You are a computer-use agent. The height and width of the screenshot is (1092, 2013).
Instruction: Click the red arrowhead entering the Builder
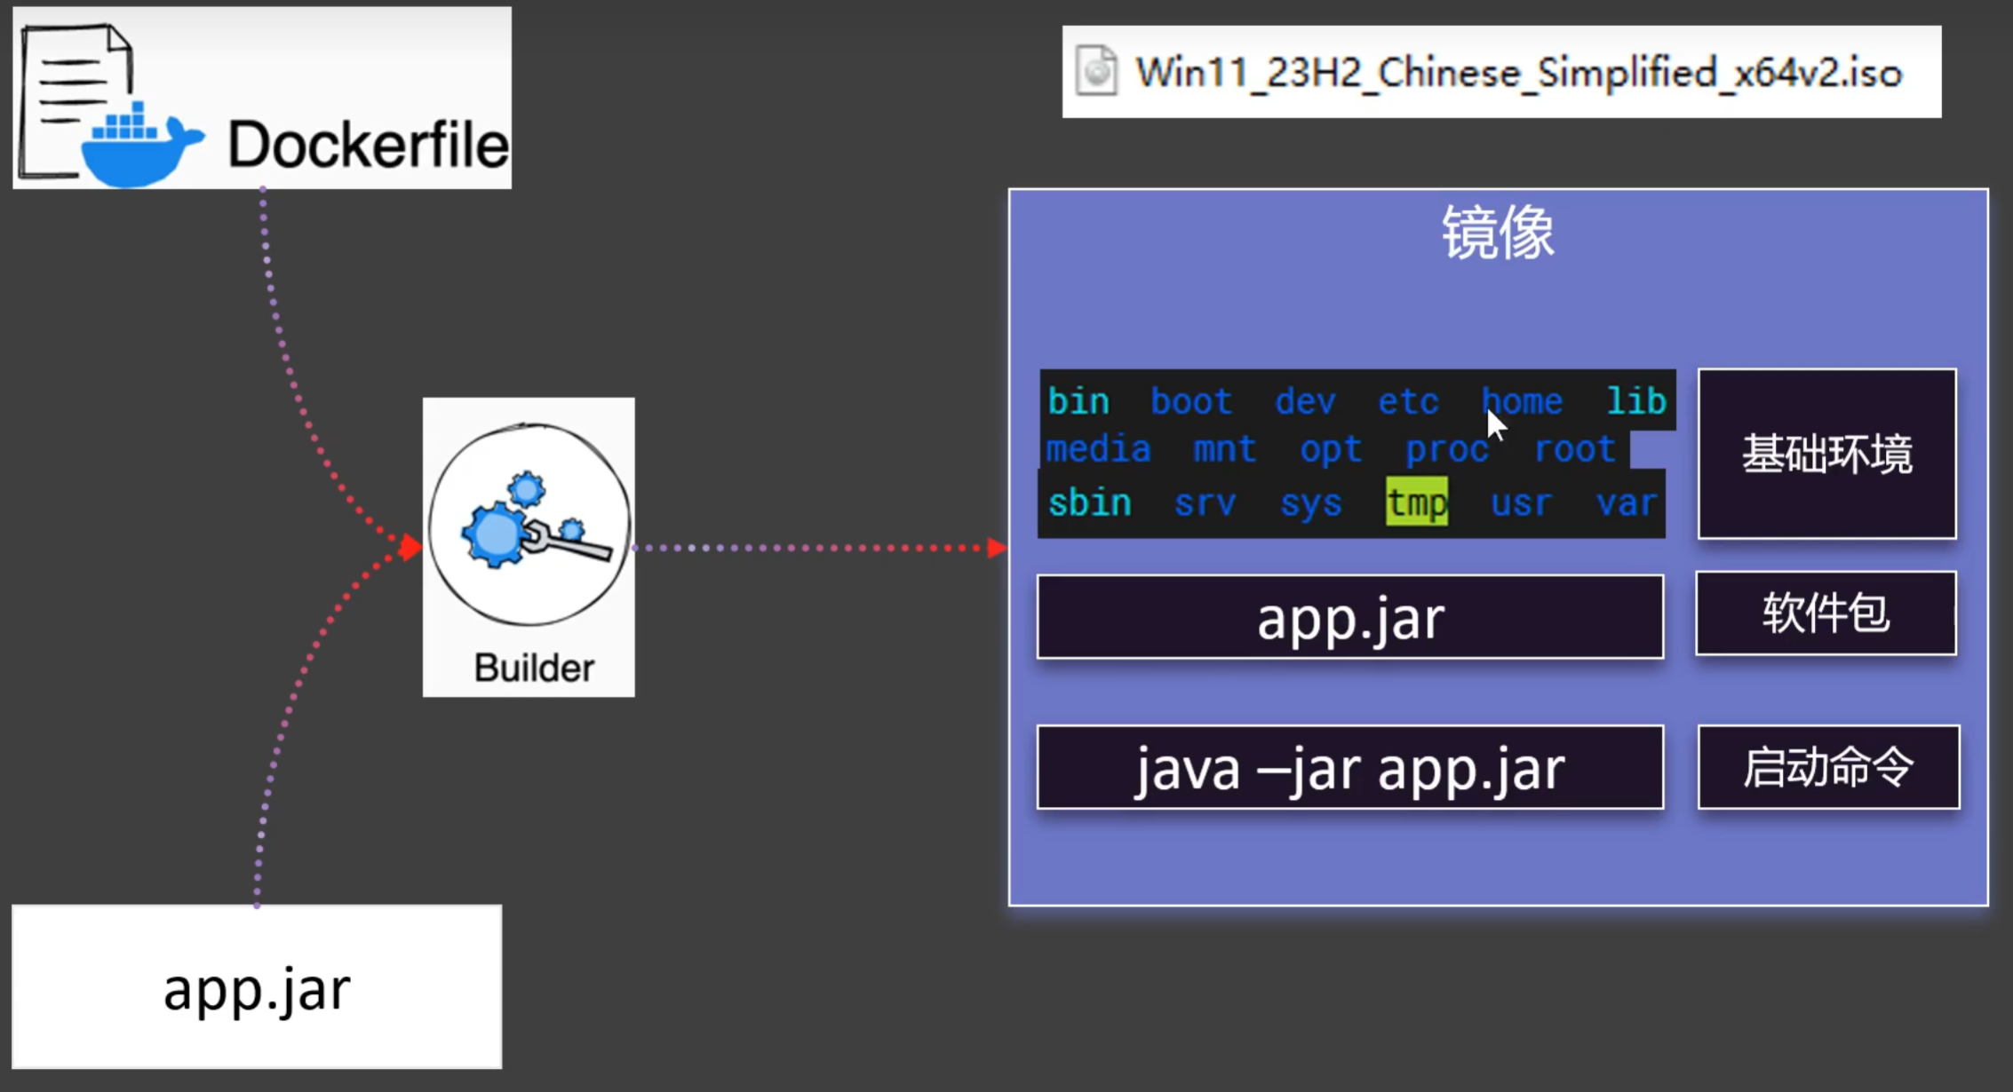coord(410,547)
